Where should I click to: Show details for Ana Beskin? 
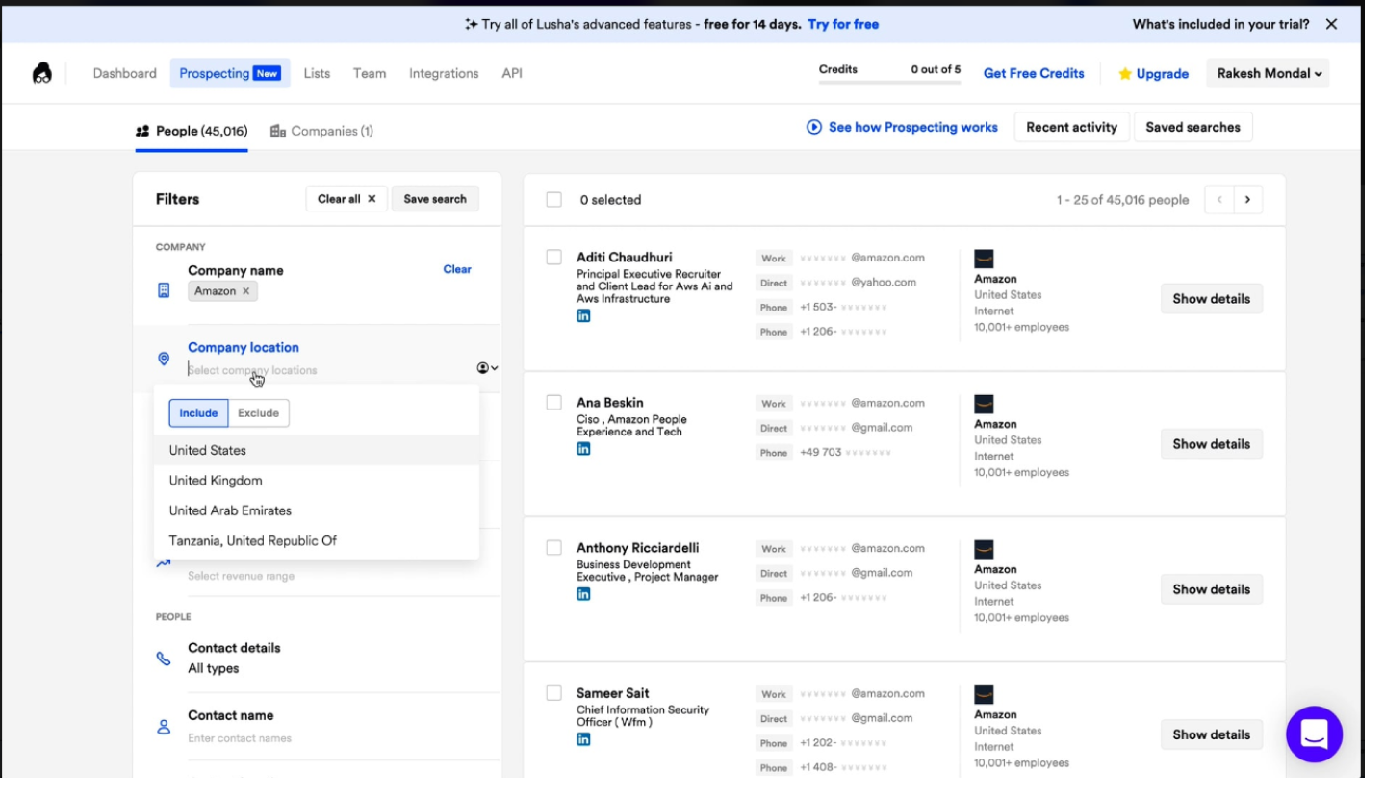(x=1212, y=444)
